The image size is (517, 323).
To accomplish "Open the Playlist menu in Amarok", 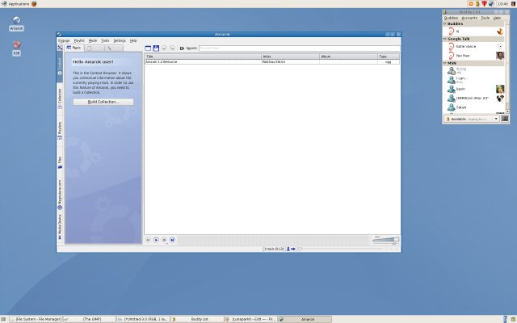I will point(79,40).
